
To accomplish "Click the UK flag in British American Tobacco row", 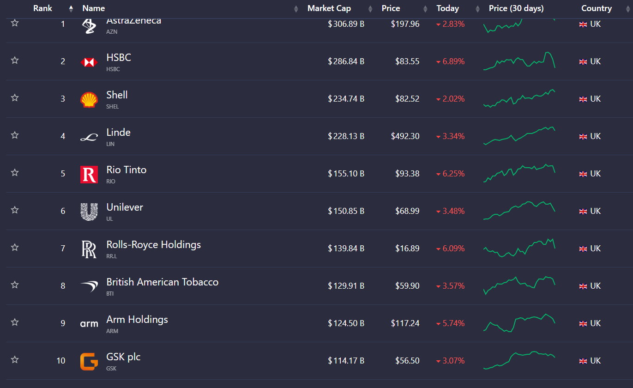I will coord(583,286).
